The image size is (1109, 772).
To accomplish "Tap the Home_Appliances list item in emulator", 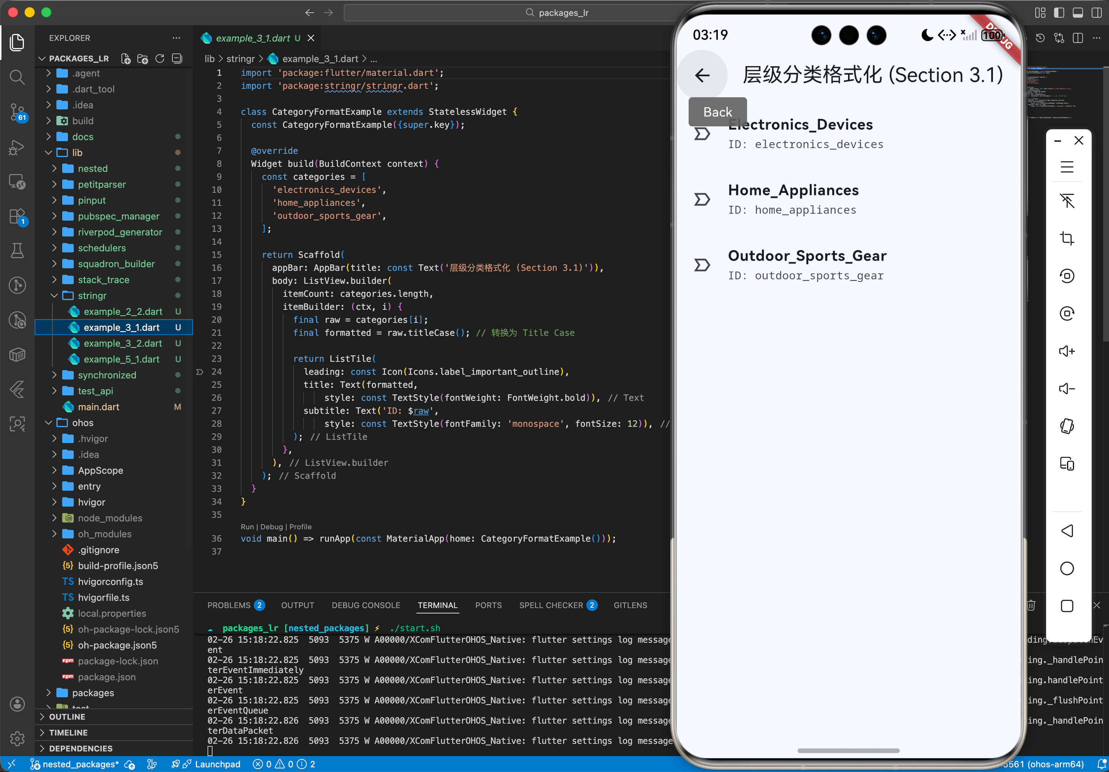I will tap(849, 199).
